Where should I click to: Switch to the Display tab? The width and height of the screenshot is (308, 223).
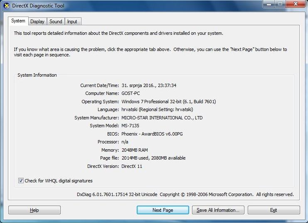[37, 22]
